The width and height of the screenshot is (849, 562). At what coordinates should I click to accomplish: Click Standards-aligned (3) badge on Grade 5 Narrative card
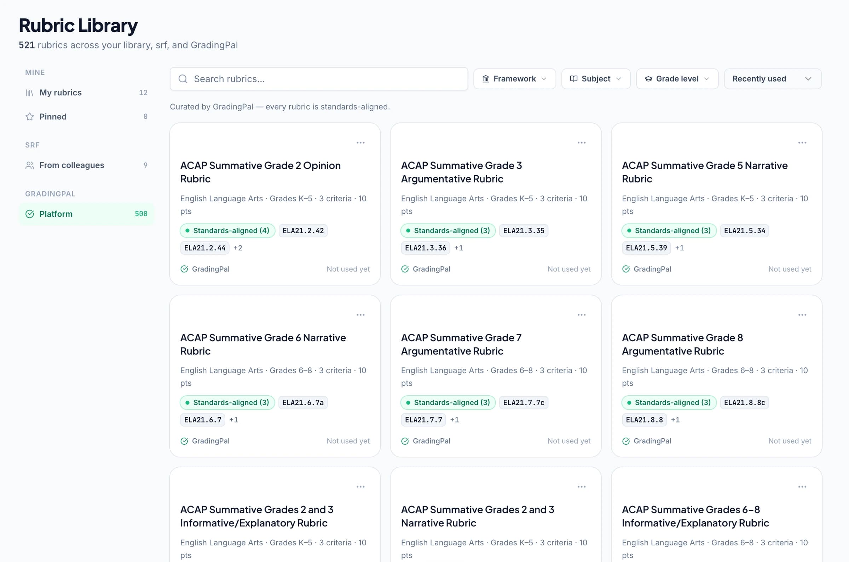669,230
